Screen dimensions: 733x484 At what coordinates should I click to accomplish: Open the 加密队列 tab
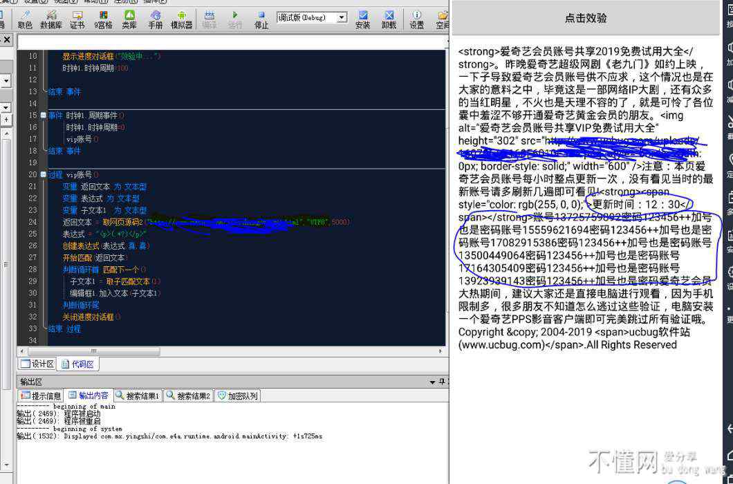coord(238,395)
